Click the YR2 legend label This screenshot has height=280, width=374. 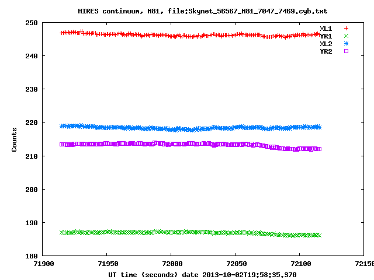pos(326,51)
